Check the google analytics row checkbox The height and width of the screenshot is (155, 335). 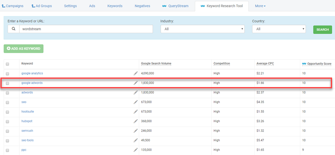click(x=8, y=74)
